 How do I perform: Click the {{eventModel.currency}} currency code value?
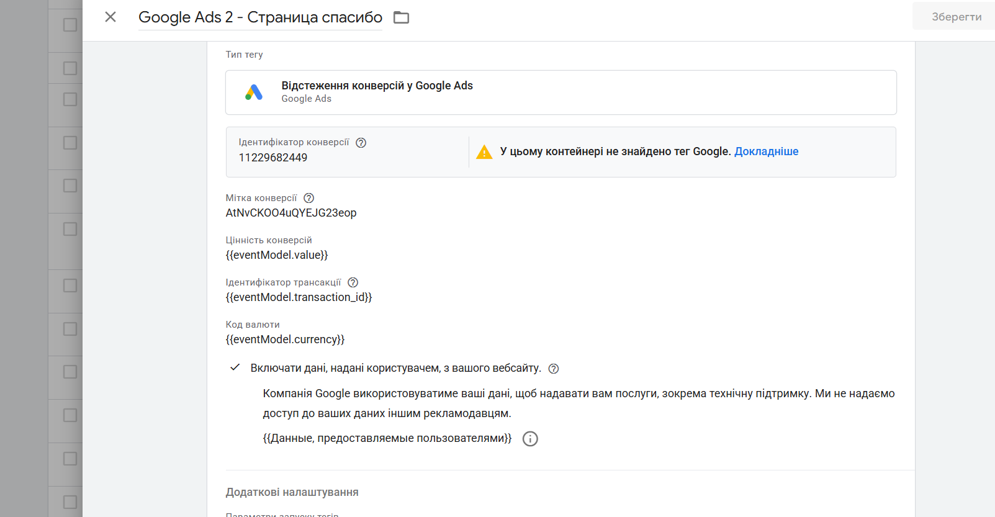285,339
